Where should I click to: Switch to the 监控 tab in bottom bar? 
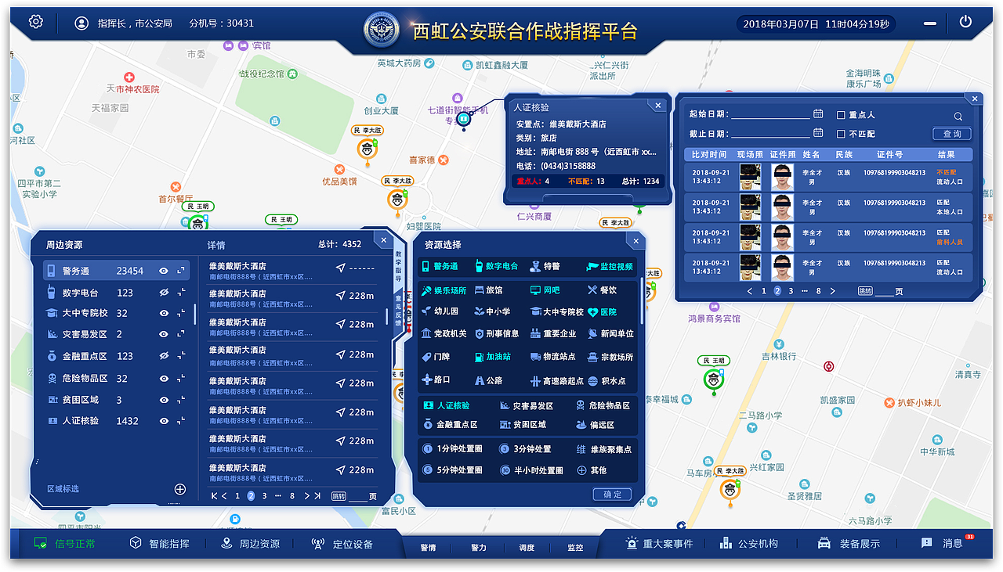[x=575, y=547]
